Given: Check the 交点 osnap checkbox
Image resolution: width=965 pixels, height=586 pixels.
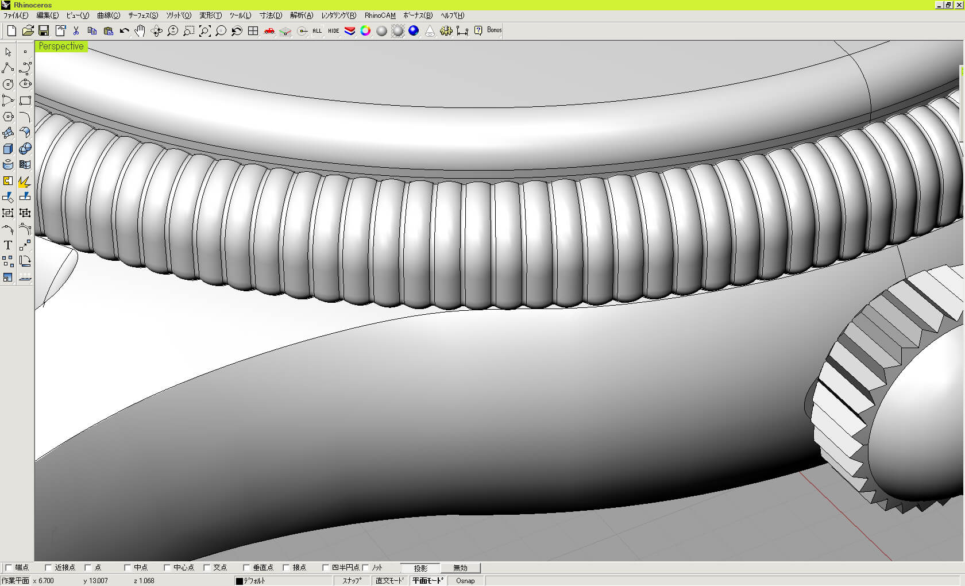Looking at the screenshot, I should click(207, 568).
